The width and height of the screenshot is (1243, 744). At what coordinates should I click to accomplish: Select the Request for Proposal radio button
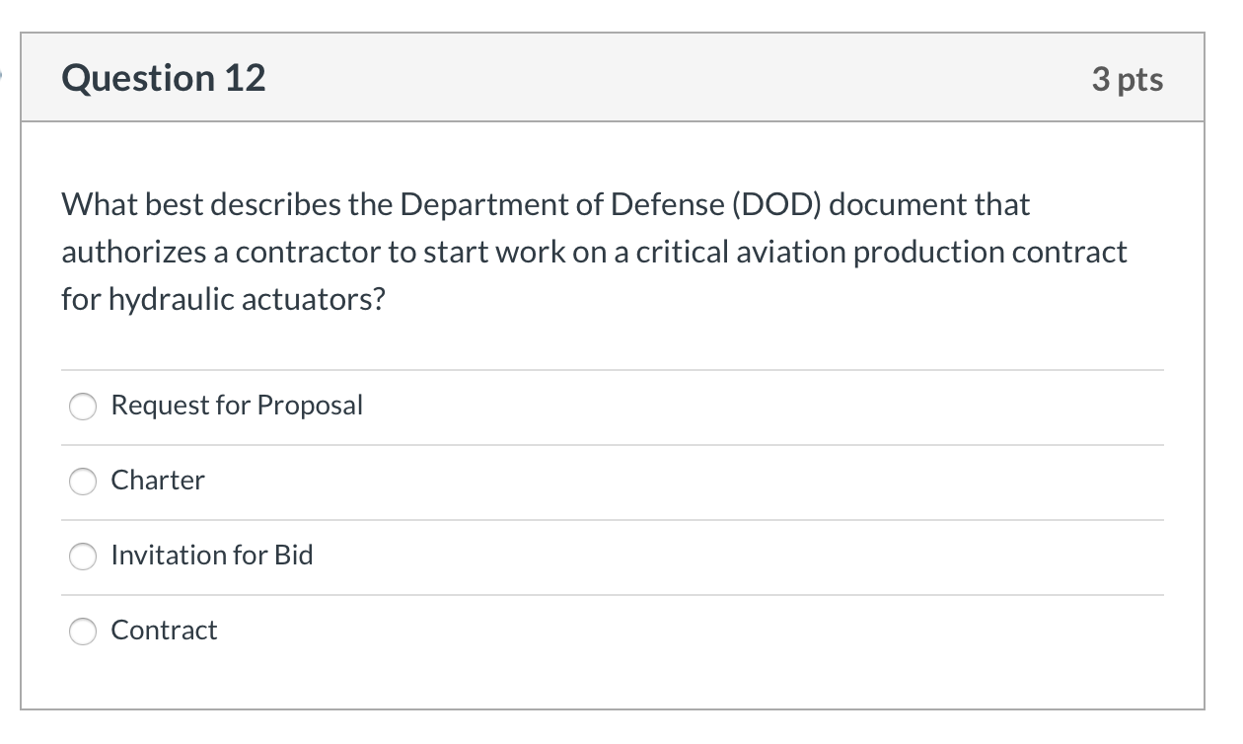(x=83, y=407)
